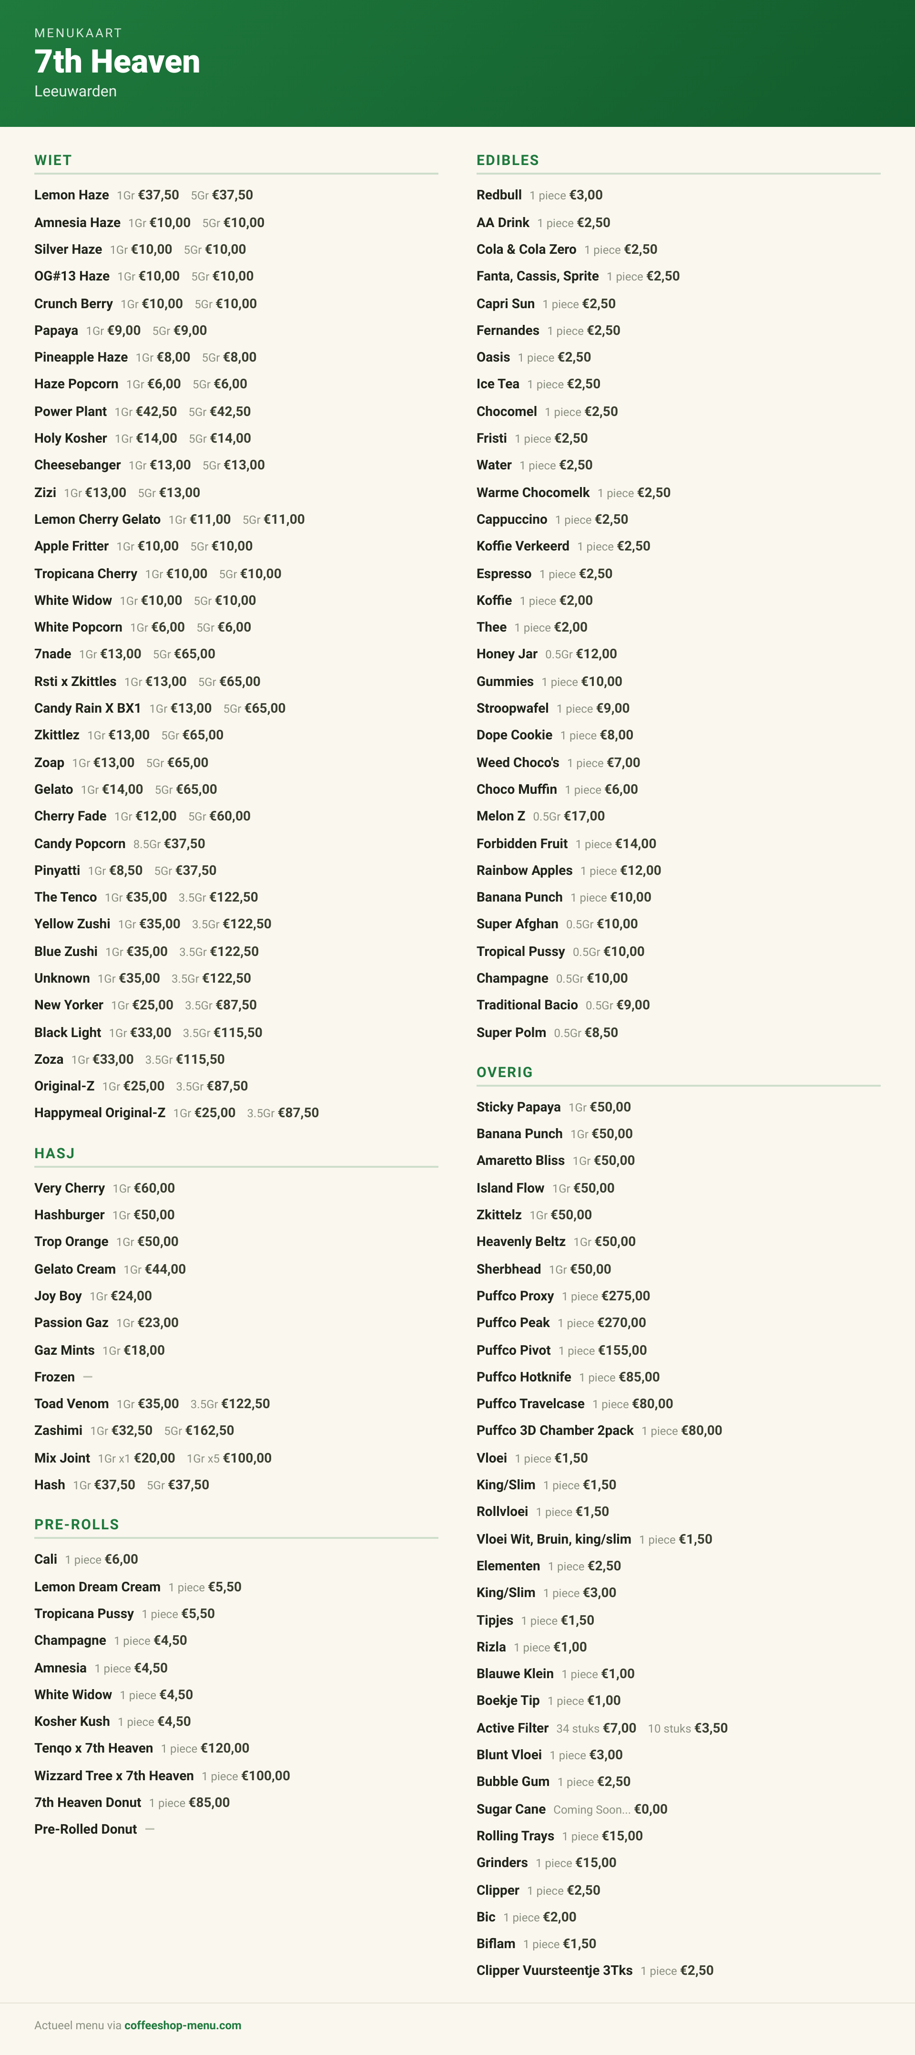Screen dimensions: 915x2055
Task: Click the 7th Heaven title
Action: pos(117,62)
